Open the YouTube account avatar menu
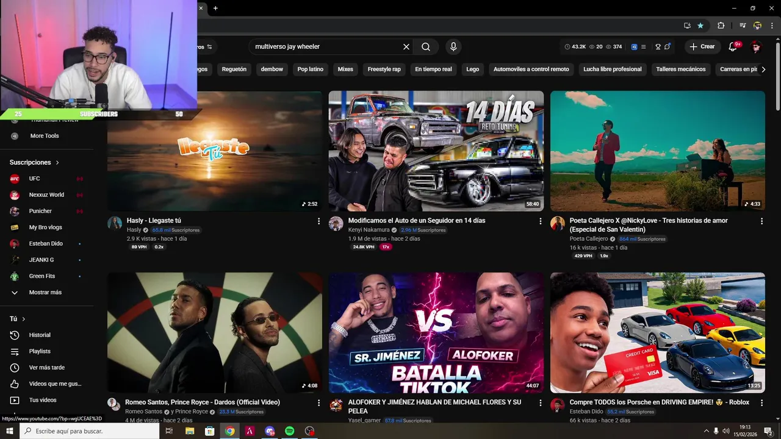 point(756,46)
